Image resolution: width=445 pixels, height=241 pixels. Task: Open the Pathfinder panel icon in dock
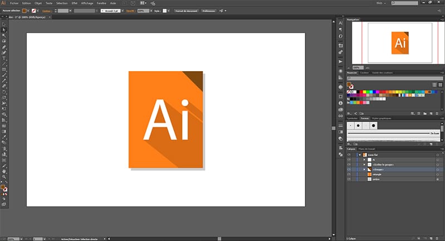(340, 154)
